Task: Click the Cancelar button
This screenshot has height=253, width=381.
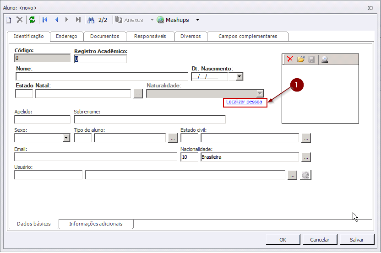Action: click(320, 240)
